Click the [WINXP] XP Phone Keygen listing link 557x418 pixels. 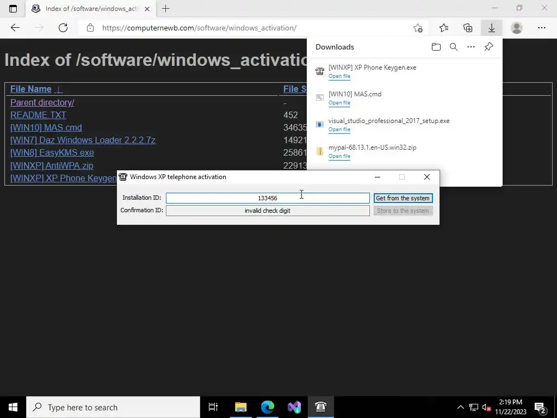pos(63,178)
